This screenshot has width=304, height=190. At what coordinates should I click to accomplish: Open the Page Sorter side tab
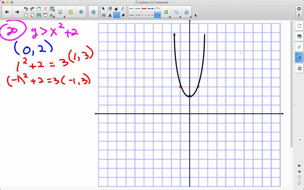point(299,26)
